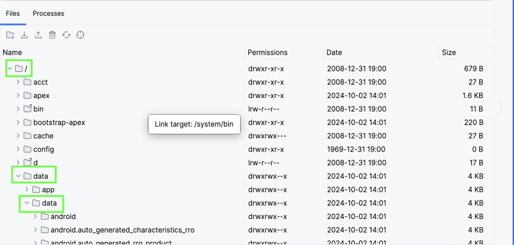Click the download (Save As) toolbar icon

(x=24, y=35)
